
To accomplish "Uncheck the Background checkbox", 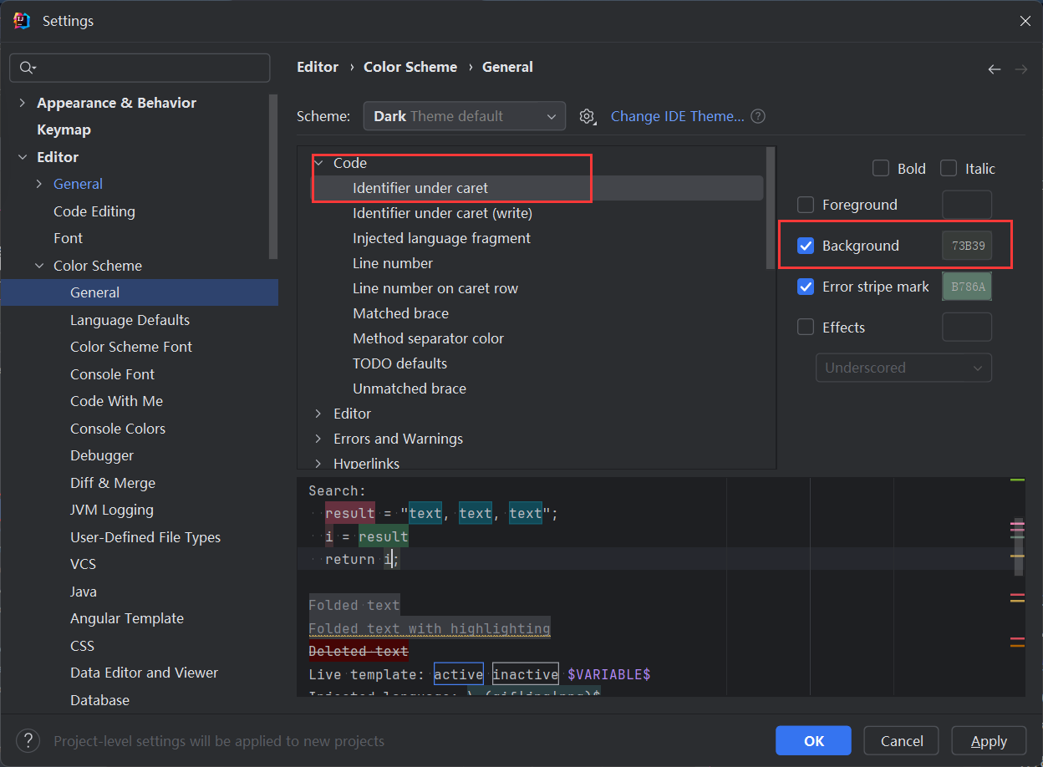I will pos(806,246).
